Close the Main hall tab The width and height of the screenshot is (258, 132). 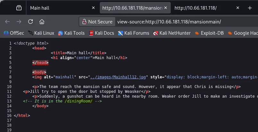pos(93,8)
